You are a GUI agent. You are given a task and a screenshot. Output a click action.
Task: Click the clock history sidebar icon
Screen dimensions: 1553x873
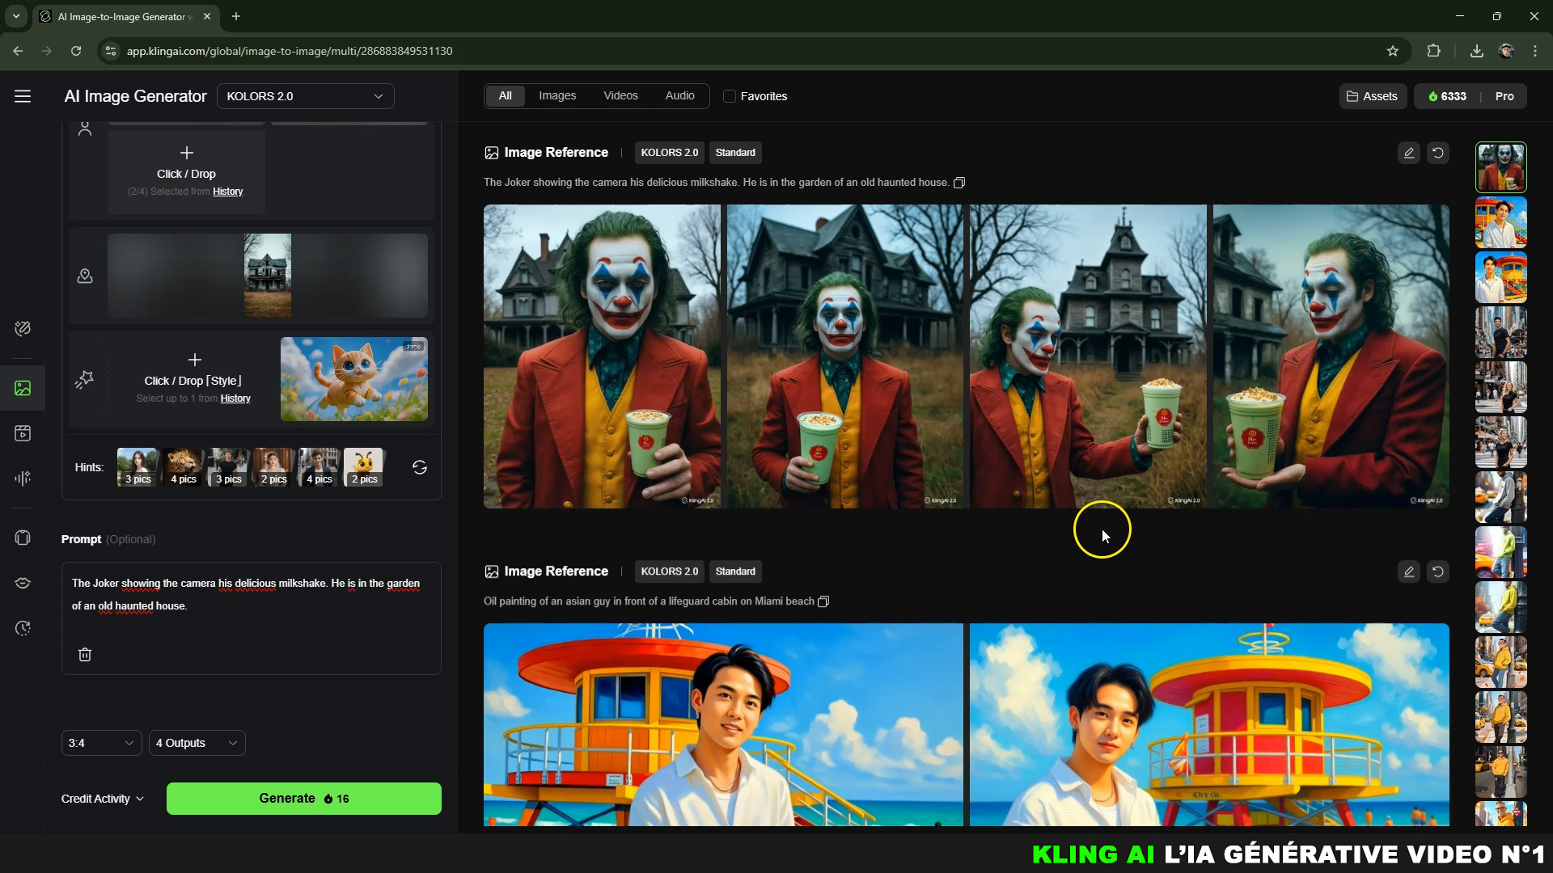click(x=23, y=628)
